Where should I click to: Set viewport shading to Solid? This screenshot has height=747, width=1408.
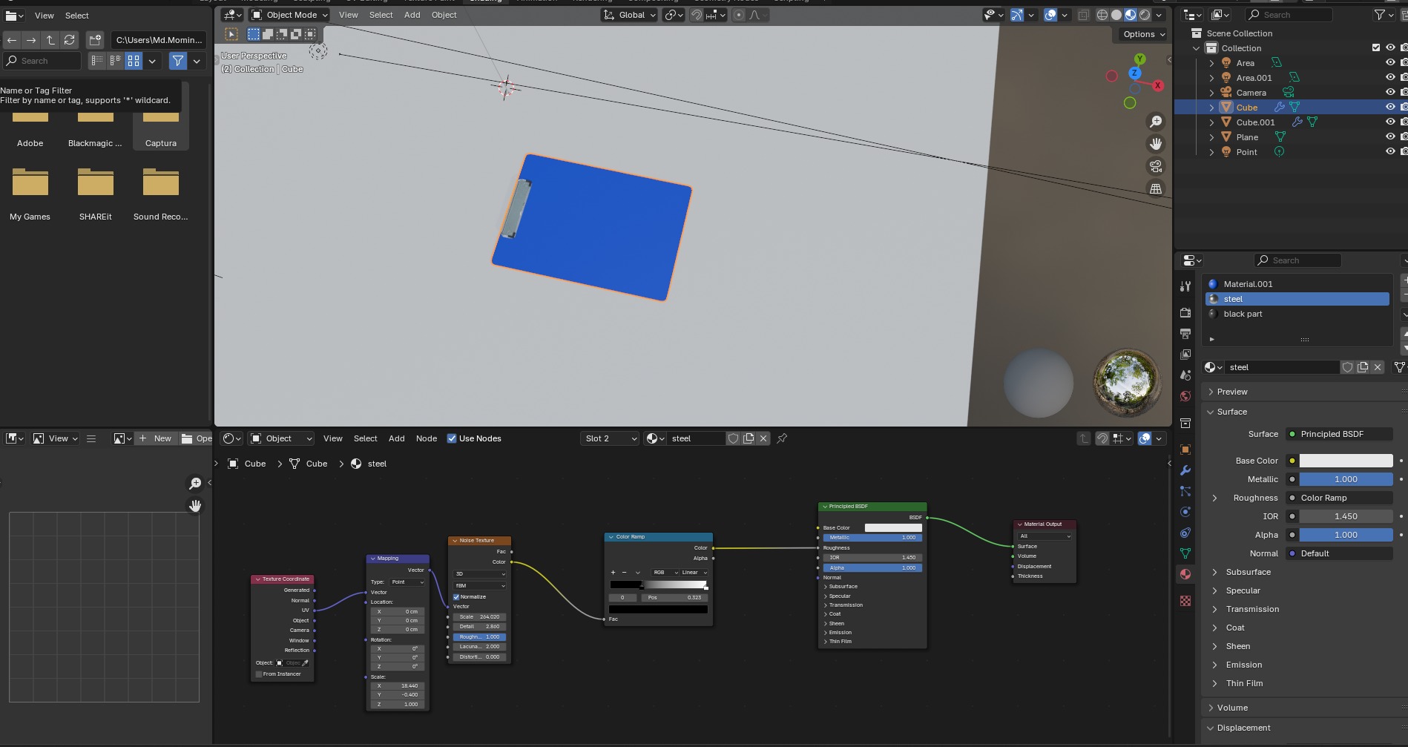click(x=1116, y=15)
